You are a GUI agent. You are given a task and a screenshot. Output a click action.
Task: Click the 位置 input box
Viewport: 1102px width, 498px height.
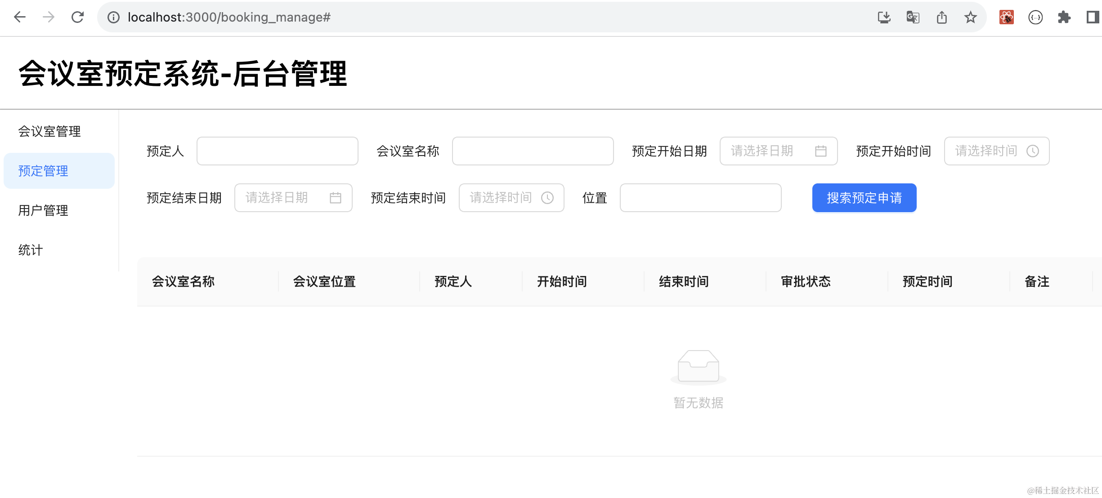click(700, 198)
